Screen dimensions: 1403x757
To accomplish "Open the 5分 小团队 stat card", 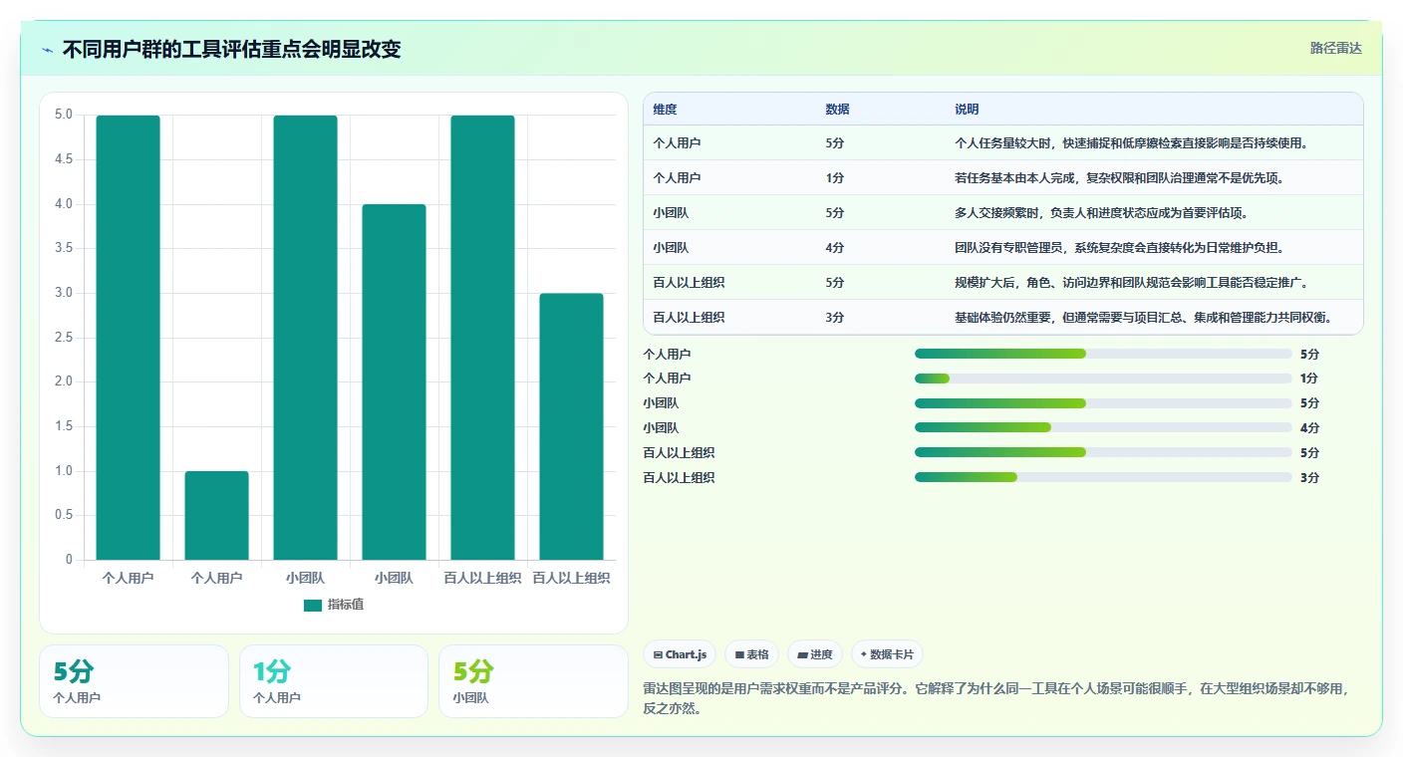I will [533, 681].
